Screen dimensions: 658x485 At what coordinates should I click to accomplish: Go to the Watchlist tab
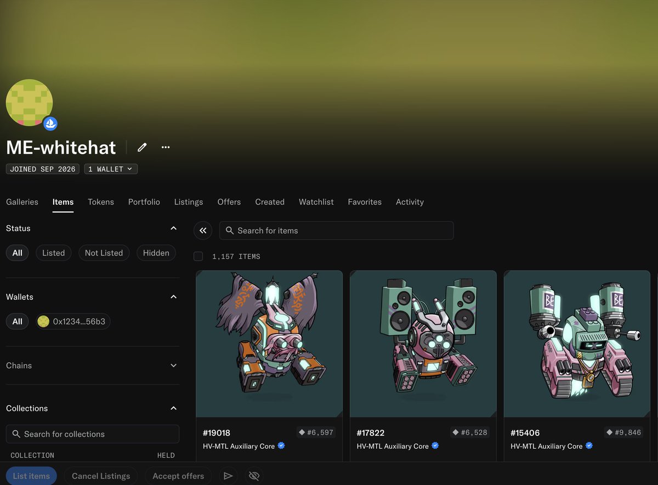[316, 202]
